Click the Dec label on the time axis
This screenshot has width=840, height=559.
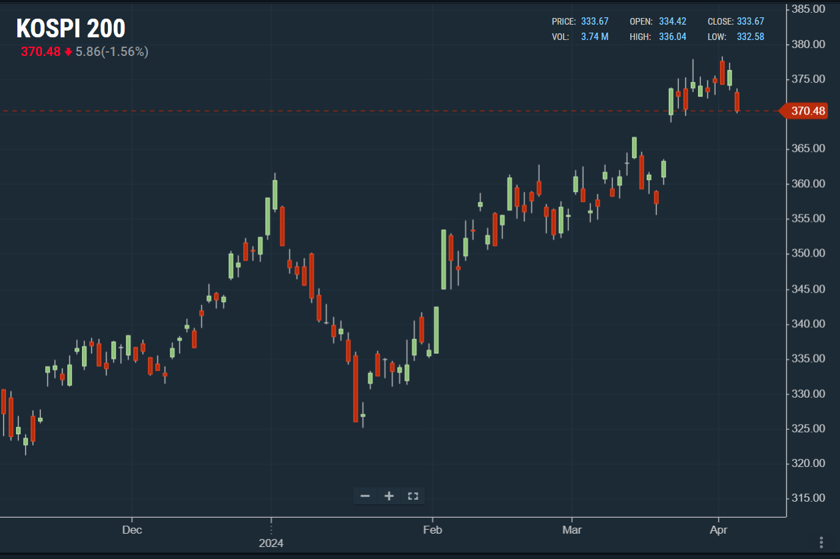coord(132,530)
